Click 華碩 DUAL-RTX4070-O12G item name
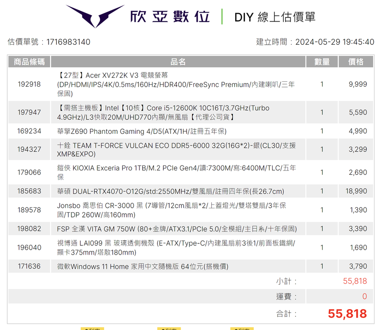Screen dimensions: 379x330 171,191
